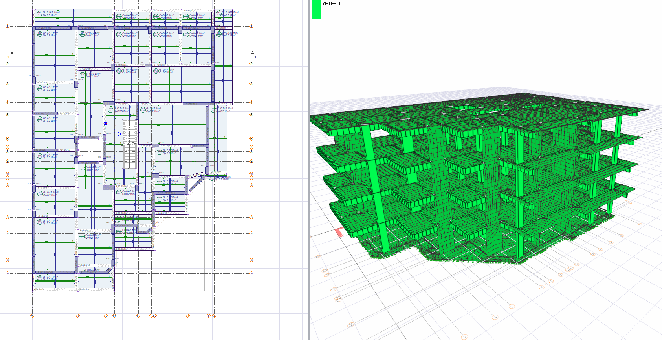Select the blue crosshair circle left of the stairs
This screenshot has width=662, height=340.
(x=119, y=134)
